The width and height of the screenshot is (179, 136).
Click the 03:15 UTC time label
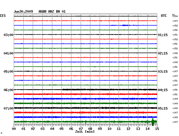(163, 72)
